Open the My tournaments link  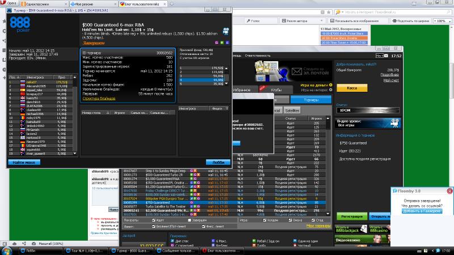[318, 226]
